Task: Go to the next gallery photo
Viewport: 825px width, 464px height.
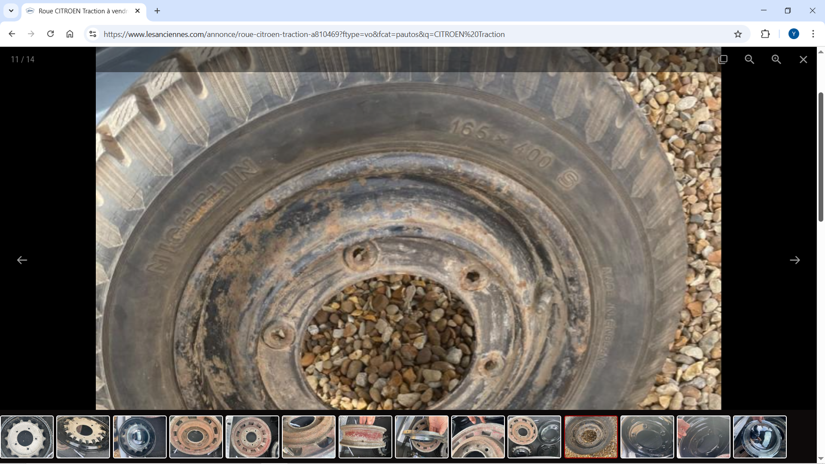Action: click(x=794, y=260)
